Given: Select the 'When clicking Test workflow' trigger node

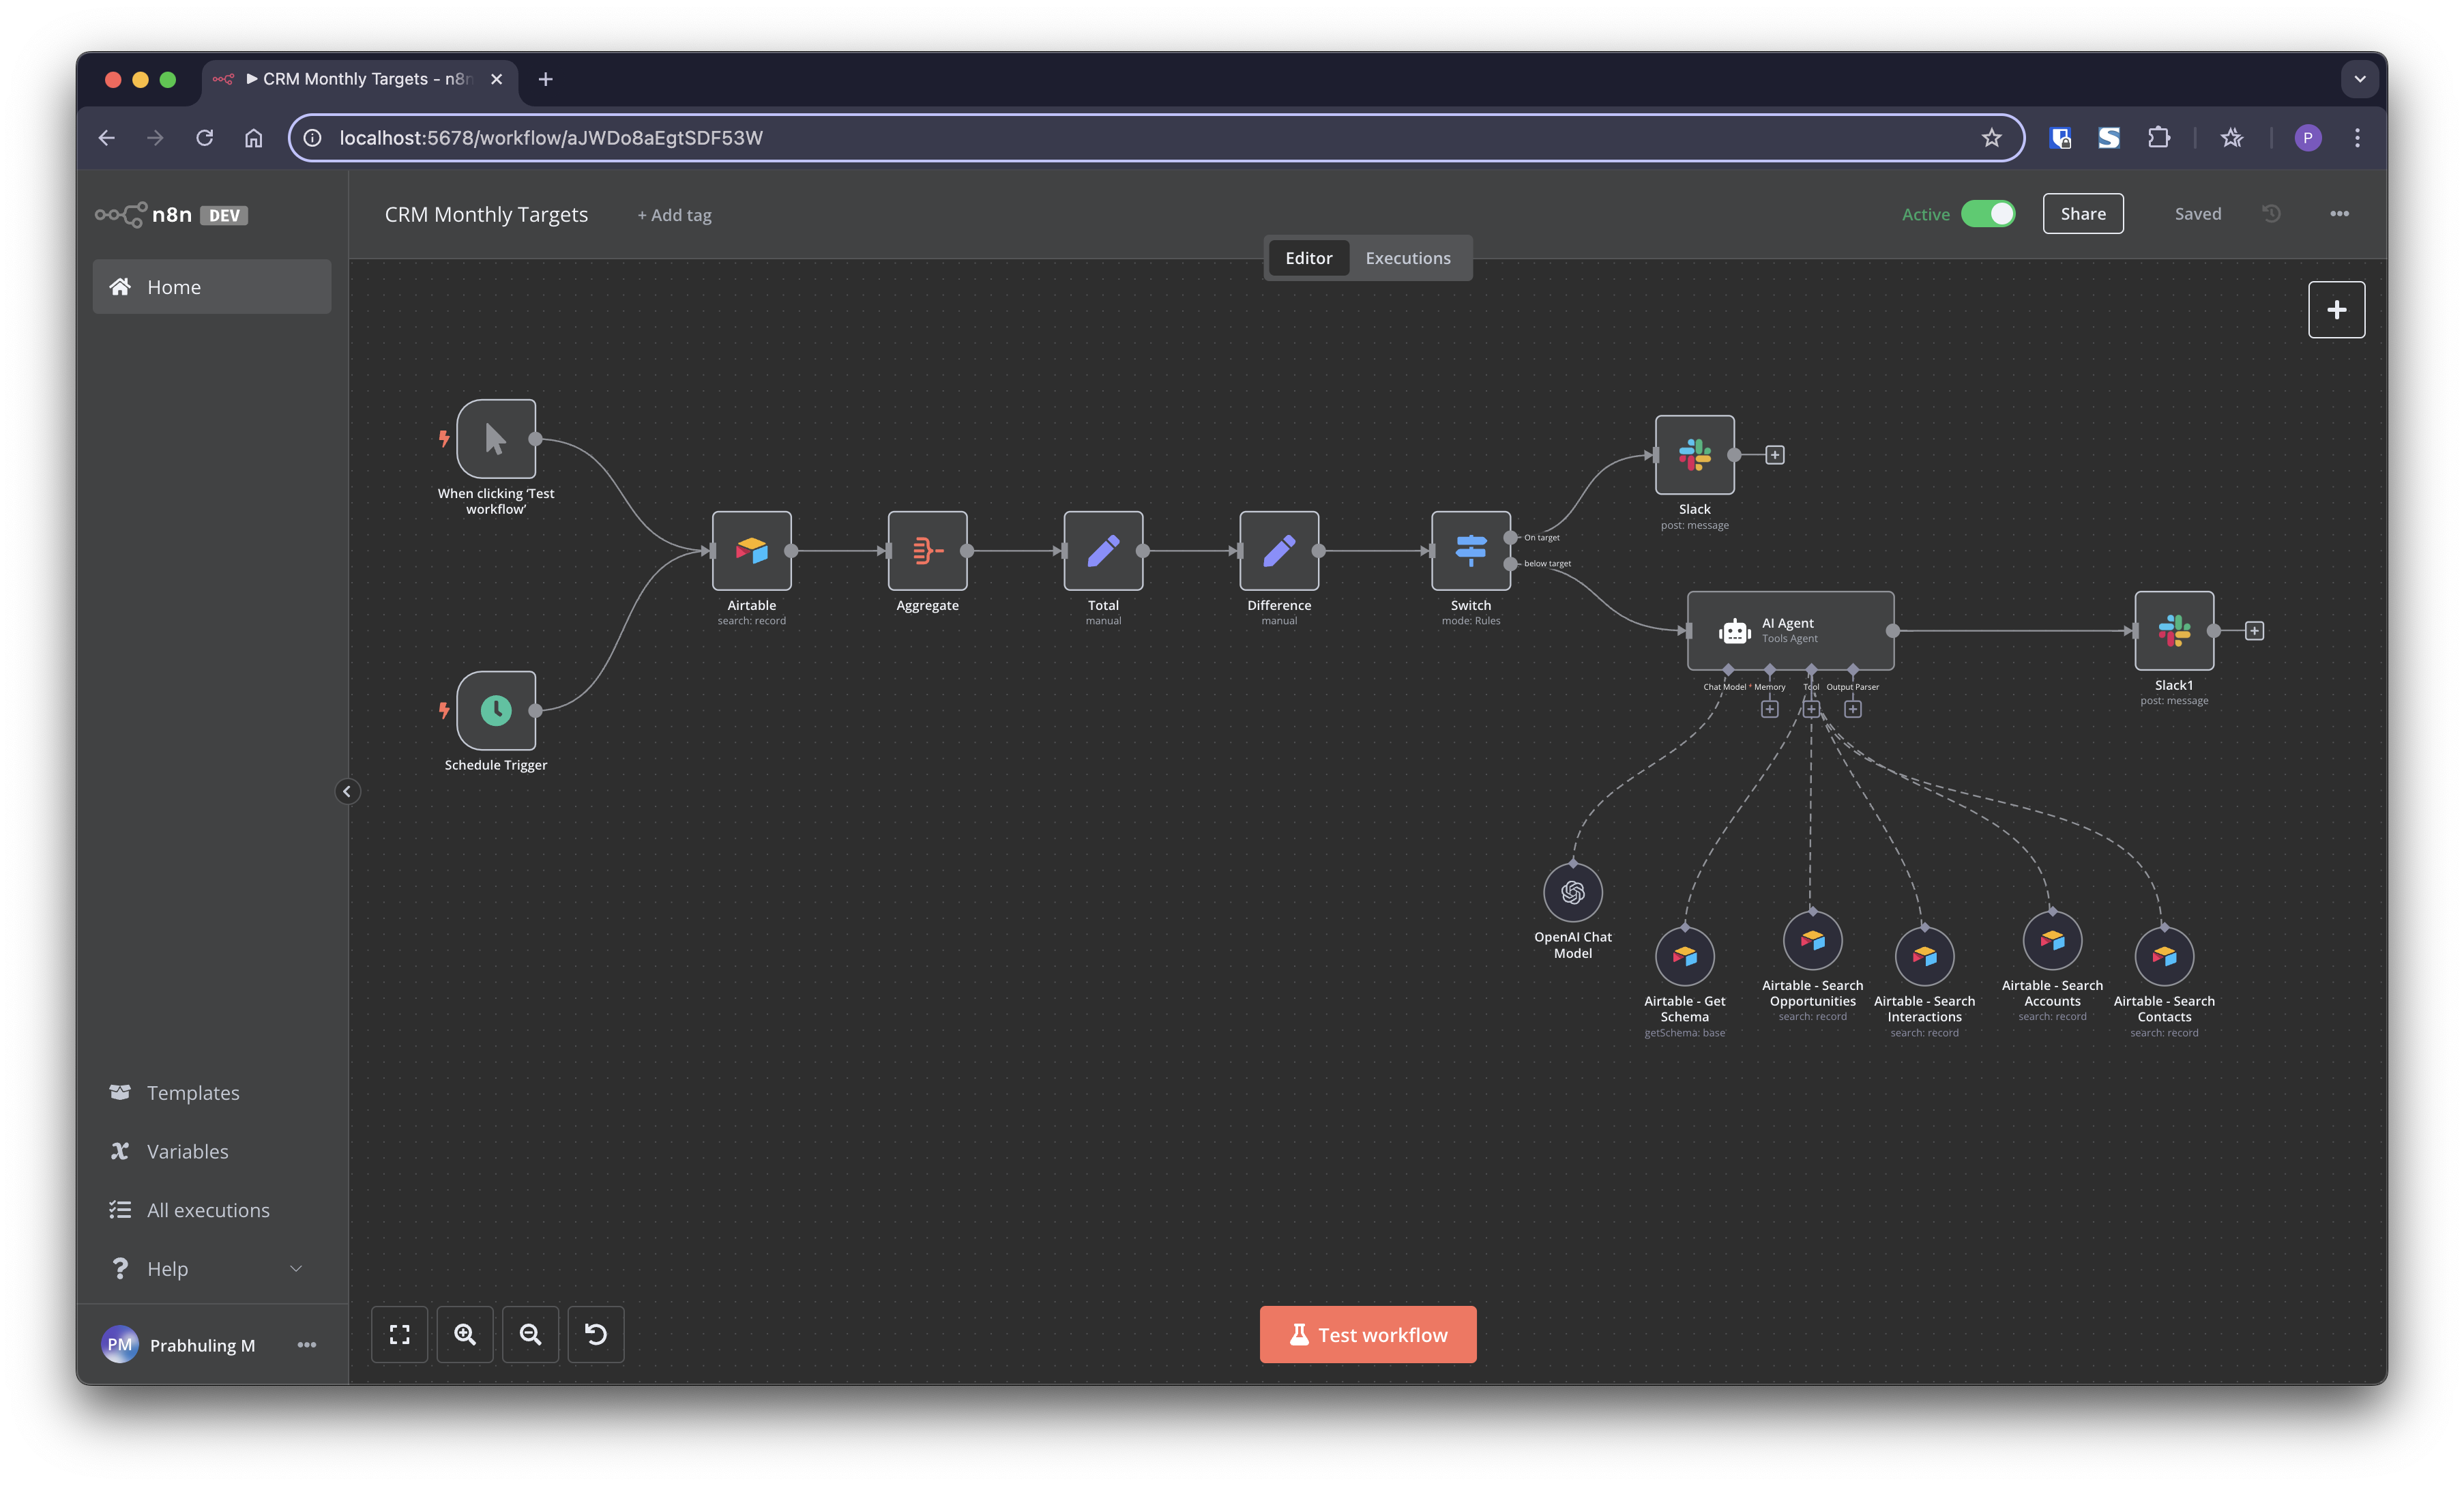Looking at the screenshot, I should [496, 439].
